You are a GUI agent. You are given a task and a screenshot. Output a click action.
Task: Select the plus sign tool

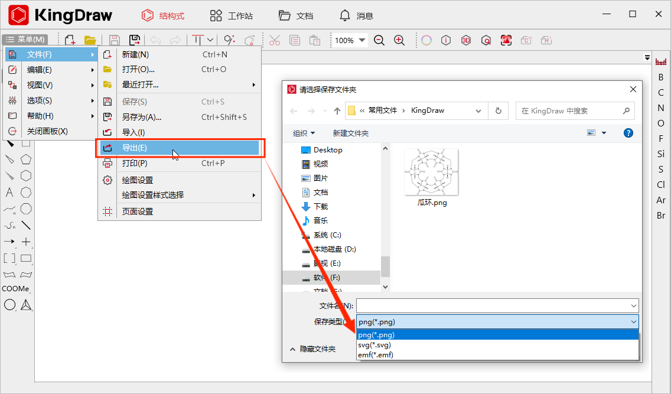pos(26,242)
